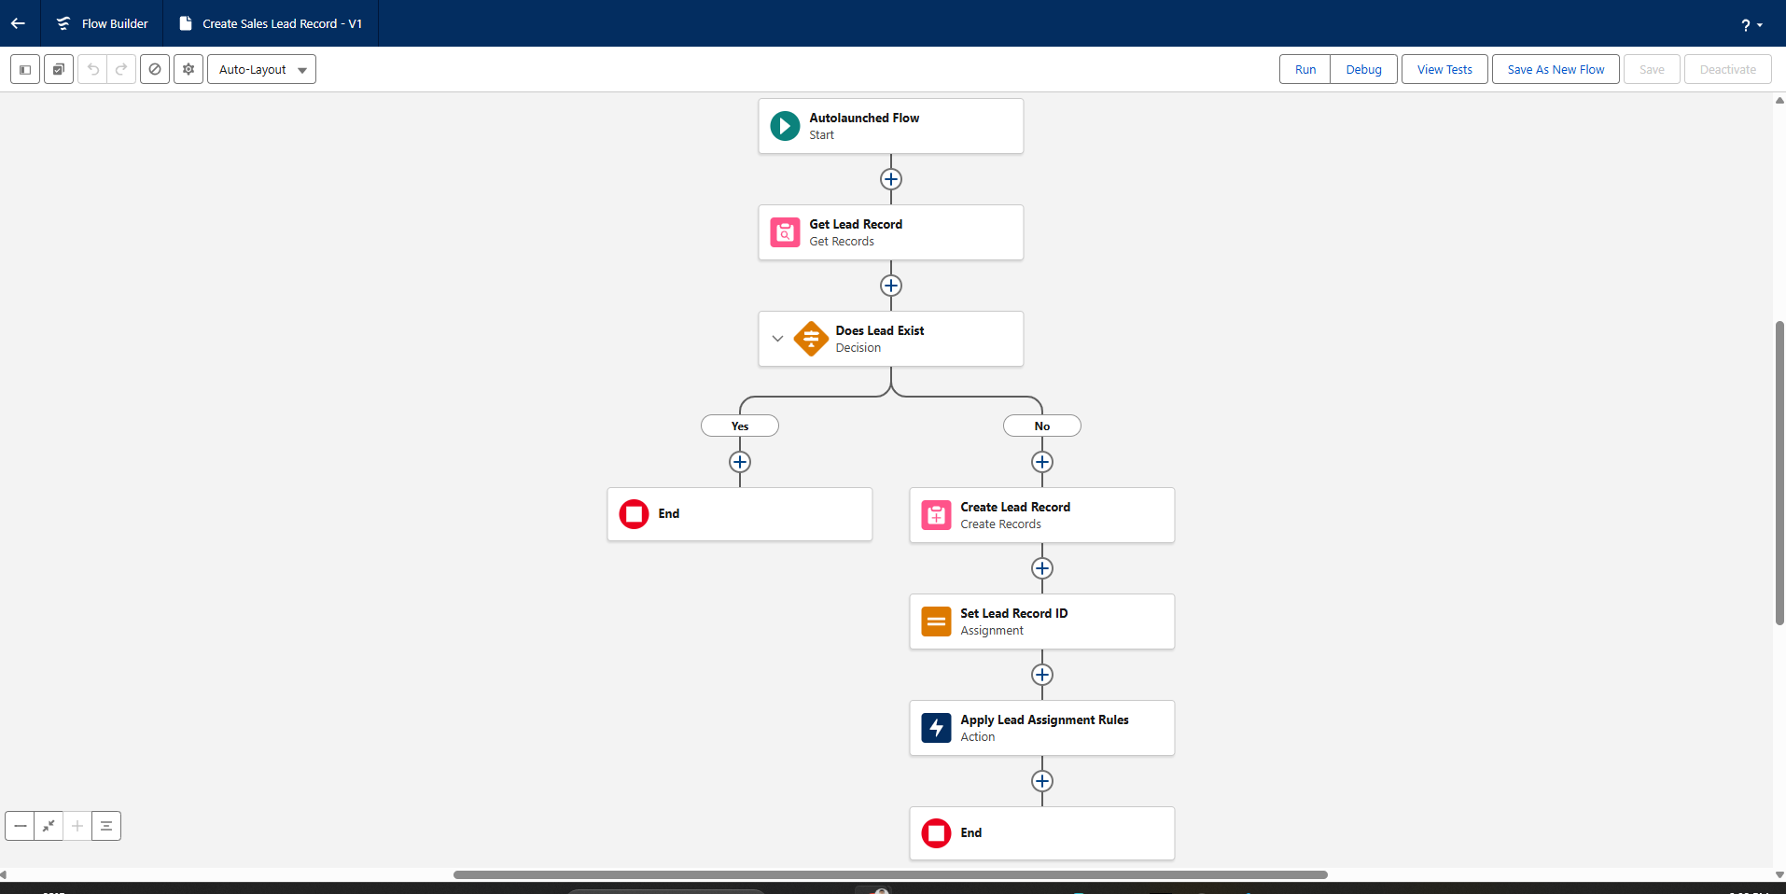Image resolution: width=1786 pixels, height=894 pixels.
Task: Click the select elements icon
Action: [59, 69]
